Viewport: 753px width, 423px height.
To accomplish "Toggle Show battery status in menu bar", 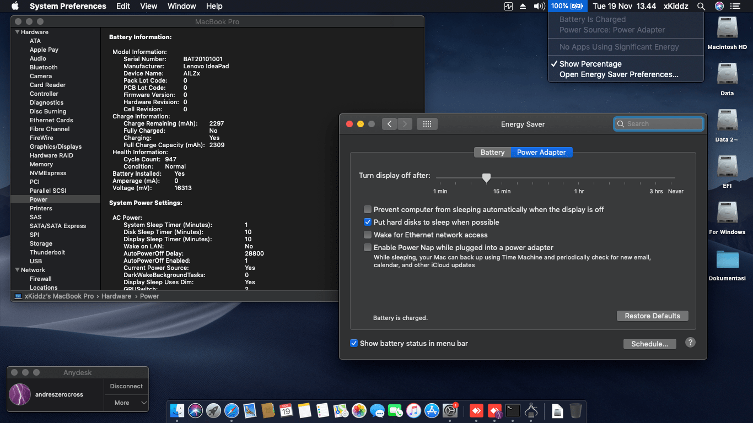I will (x=354, y=343).
